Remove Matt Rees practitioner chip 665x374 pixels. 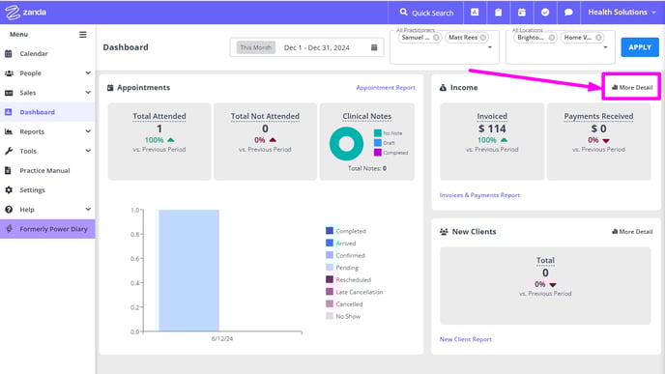482,38
